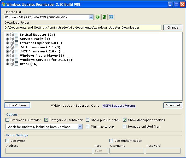Click the Change folder button
Viewport: 186px width, 158px height.
point(173,28)
